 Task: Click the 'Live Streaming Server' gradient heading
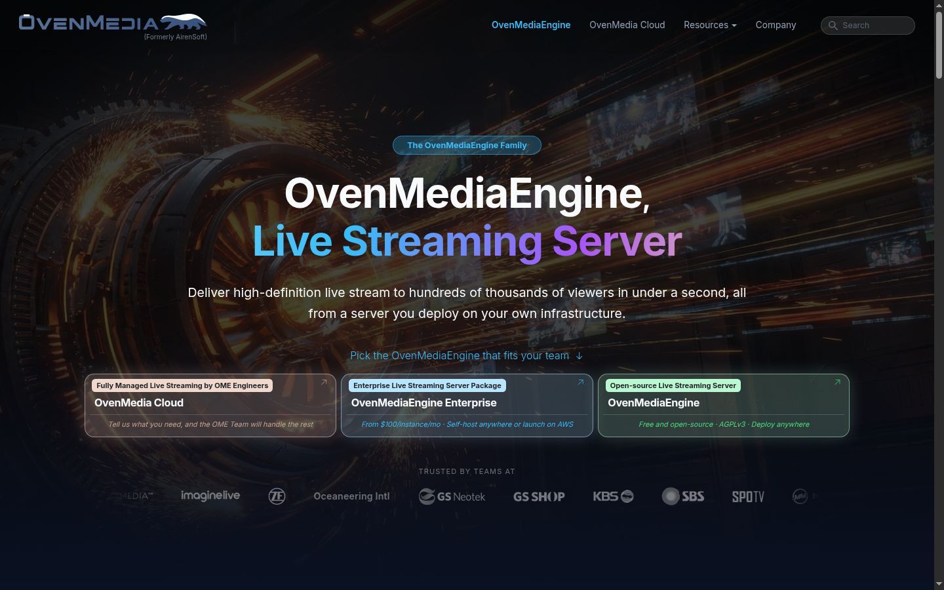467,241
